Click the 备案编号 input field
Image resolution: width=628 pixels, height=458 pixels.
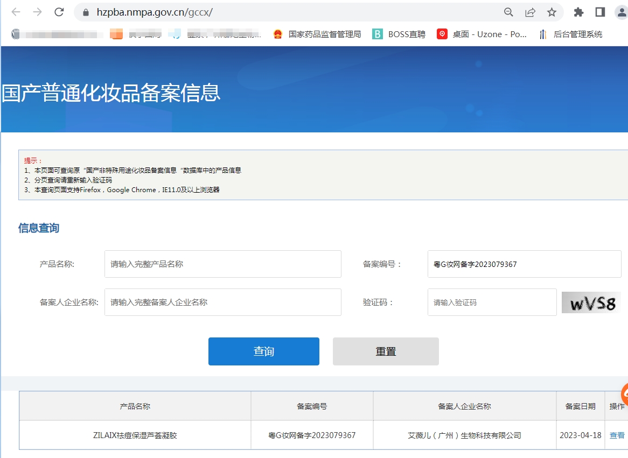[524, 264]
